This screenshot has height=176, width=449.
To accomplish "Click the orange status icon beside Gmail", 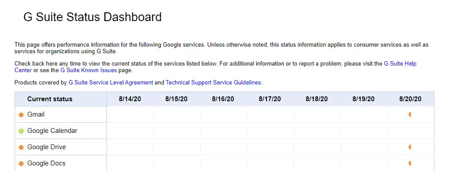I will 21,115.
